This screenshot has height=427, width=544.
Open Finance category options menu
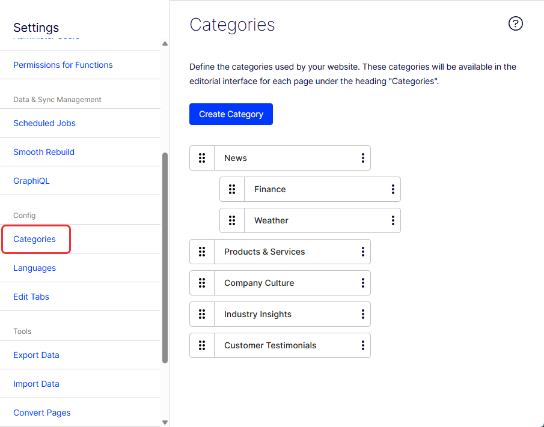[393, 189]
